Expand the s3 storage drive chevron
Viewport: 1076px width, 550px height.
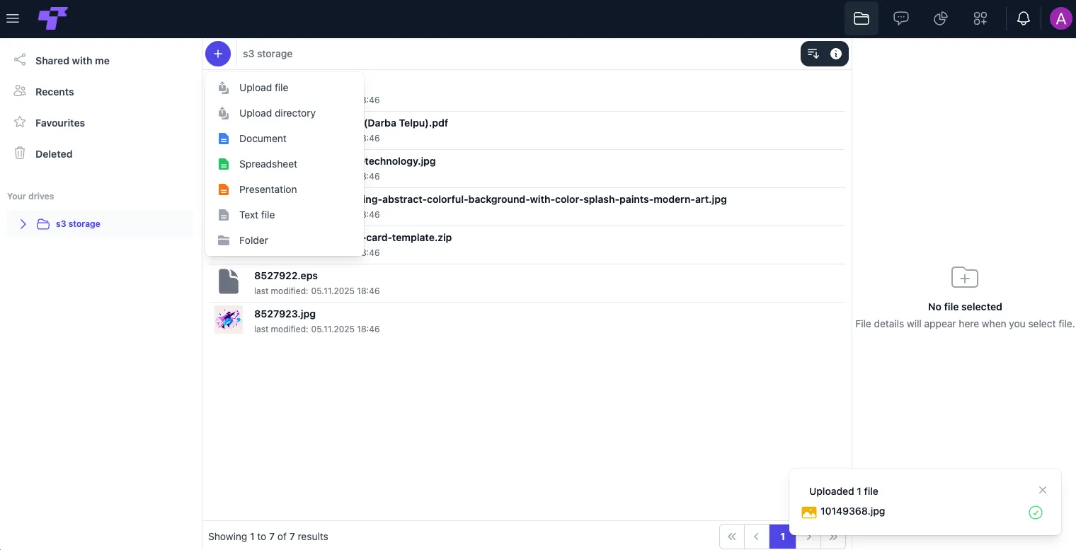[23, 224]
